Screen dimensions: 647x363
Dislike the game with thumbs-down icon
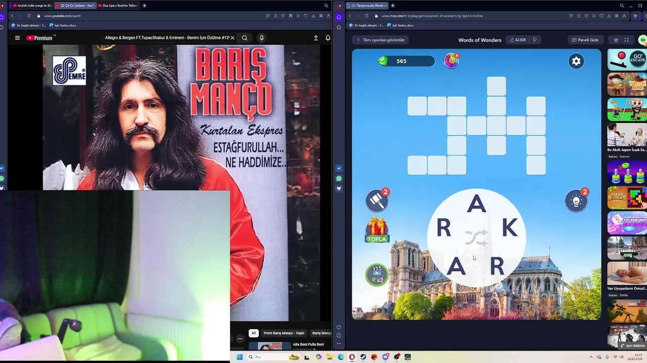pos(534,40)
